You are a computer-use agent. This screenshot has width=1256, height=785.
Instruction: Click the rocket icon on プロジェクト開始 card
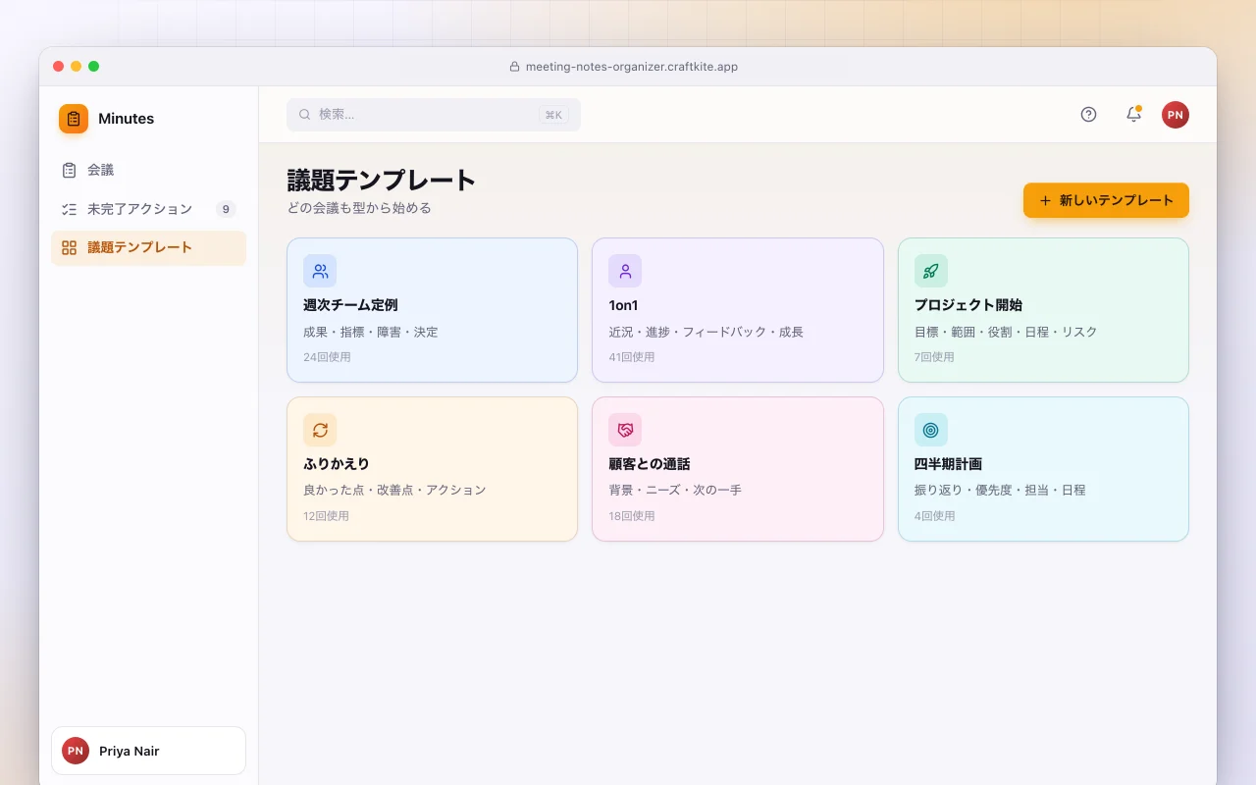(x=931, y=271)
